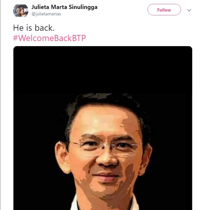Open the profile from the gray username
Image resolution: width=204 pixels, height=210 pixels.
pyautogui.click(x=46, y=14)
